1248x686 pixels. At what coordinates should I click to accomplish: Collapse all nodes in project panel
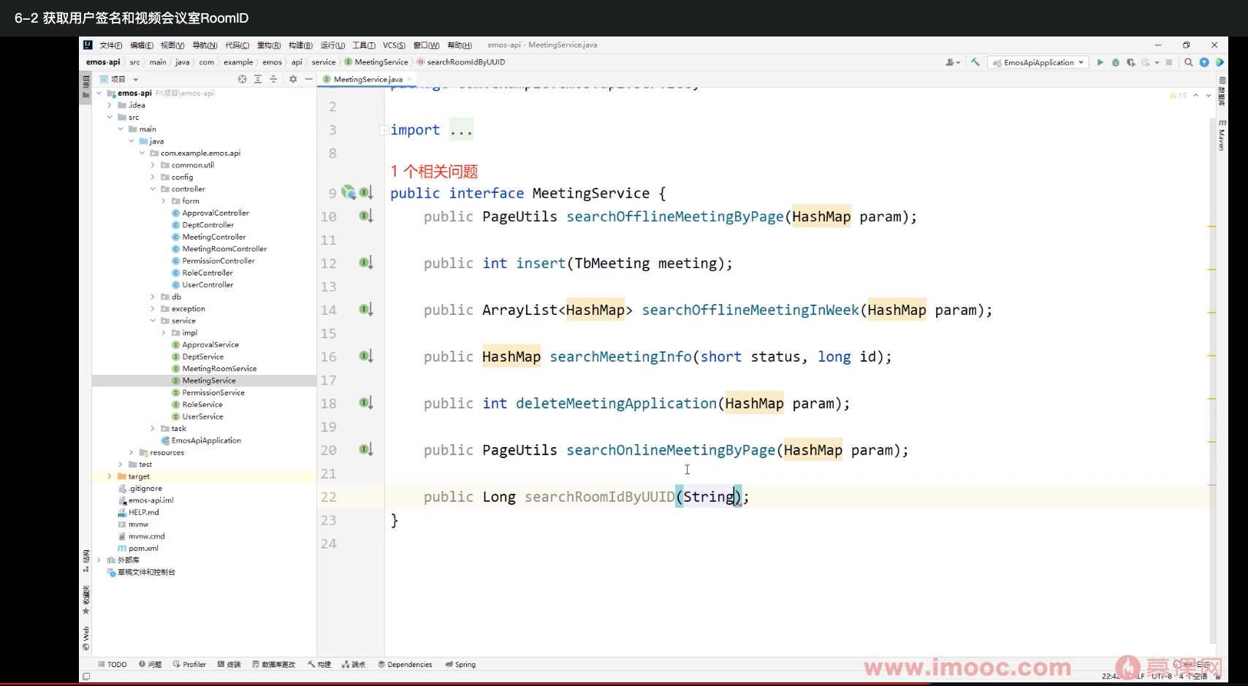273,79
